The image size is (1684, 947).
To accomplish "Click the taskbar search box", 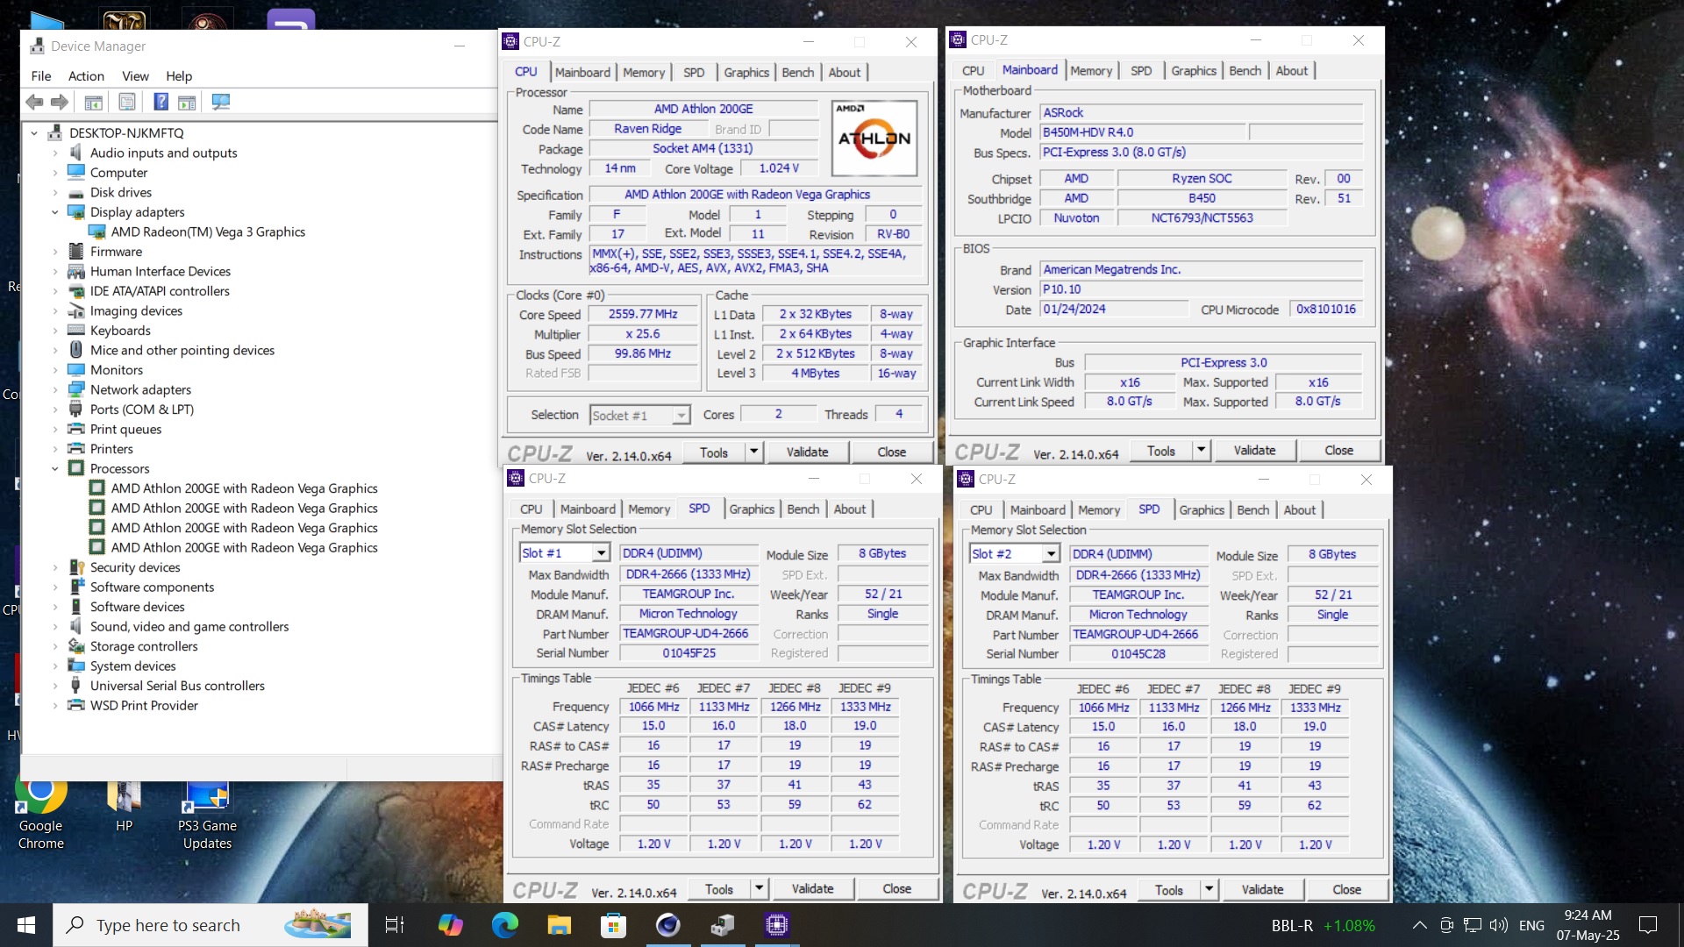I will tap(210, 925).
